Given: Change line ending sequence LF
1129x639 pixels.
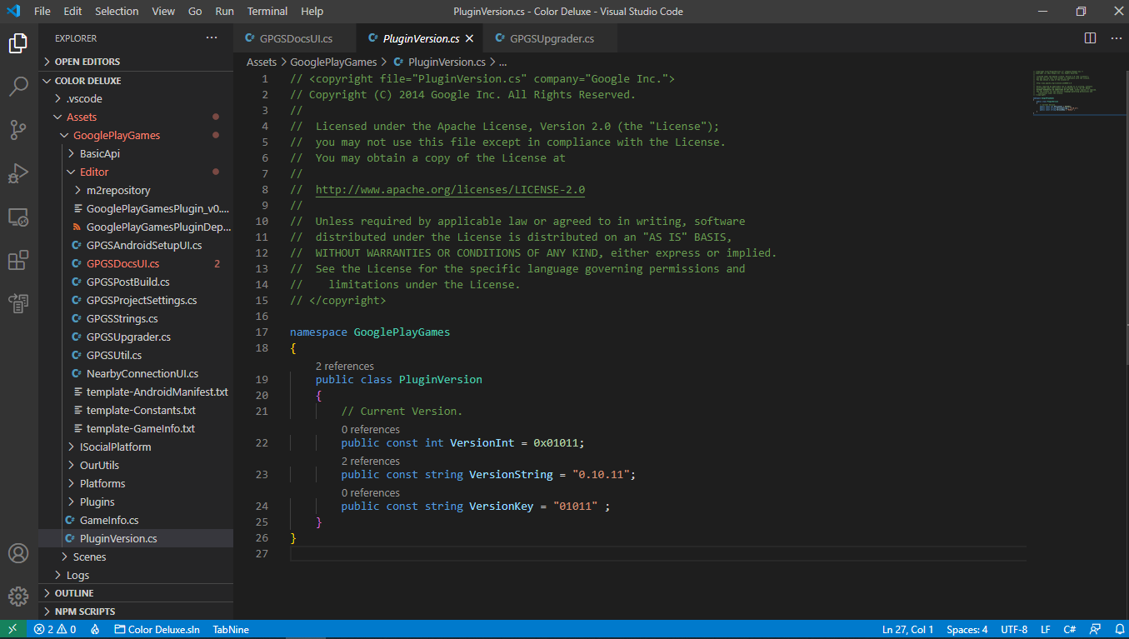Looking at the screenshot, I should [1046, 630].
